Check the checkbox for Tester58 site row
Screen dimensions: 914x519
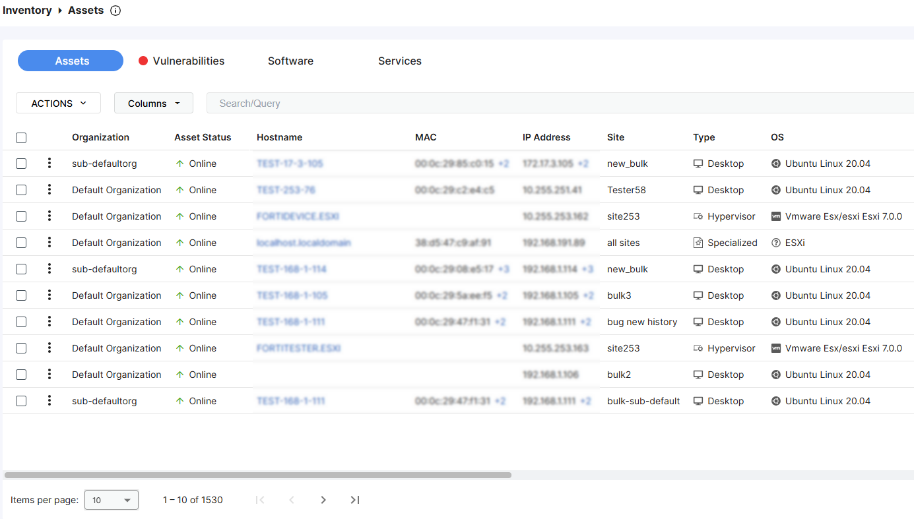(21, 190)
